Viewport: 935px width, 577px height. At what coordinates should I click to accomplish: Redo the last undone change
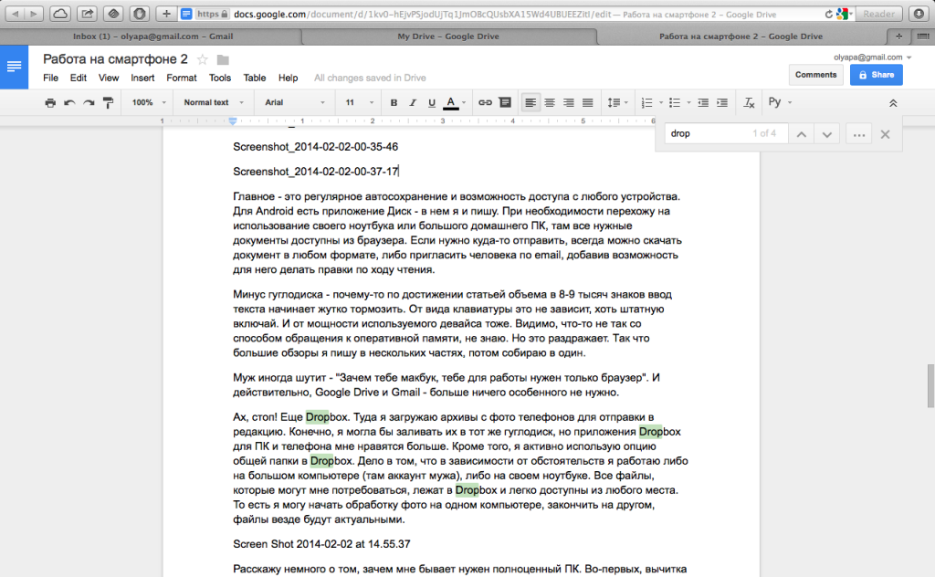click(89, 102)
